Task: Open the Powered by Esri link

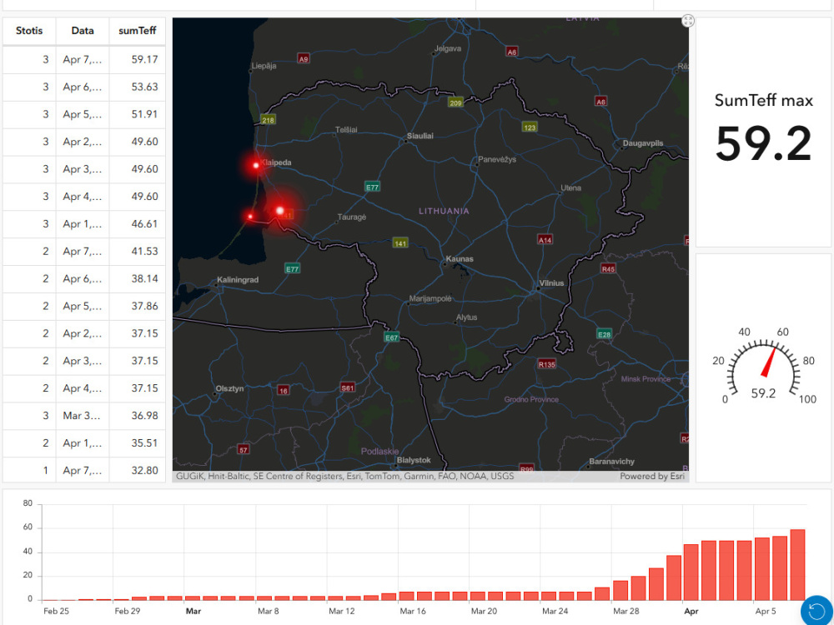Action: [x=654, y=476]
